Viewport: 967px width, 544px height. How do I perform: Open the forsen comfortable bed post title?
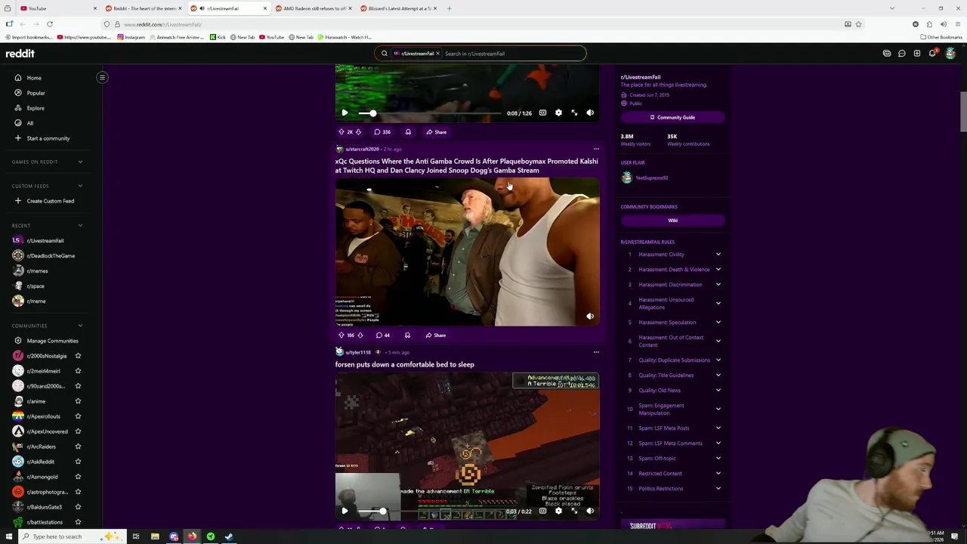tap(405, 364)
